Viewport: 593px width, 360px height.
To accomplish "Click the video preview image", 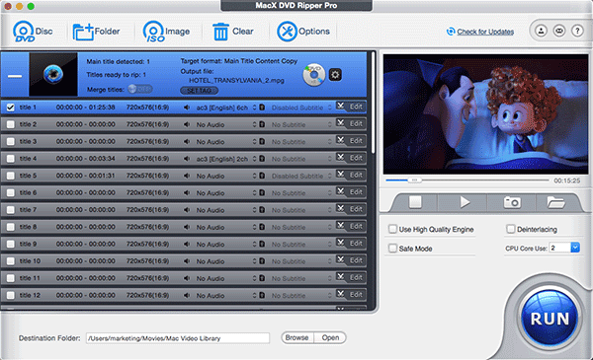I will tap(485, 114).
